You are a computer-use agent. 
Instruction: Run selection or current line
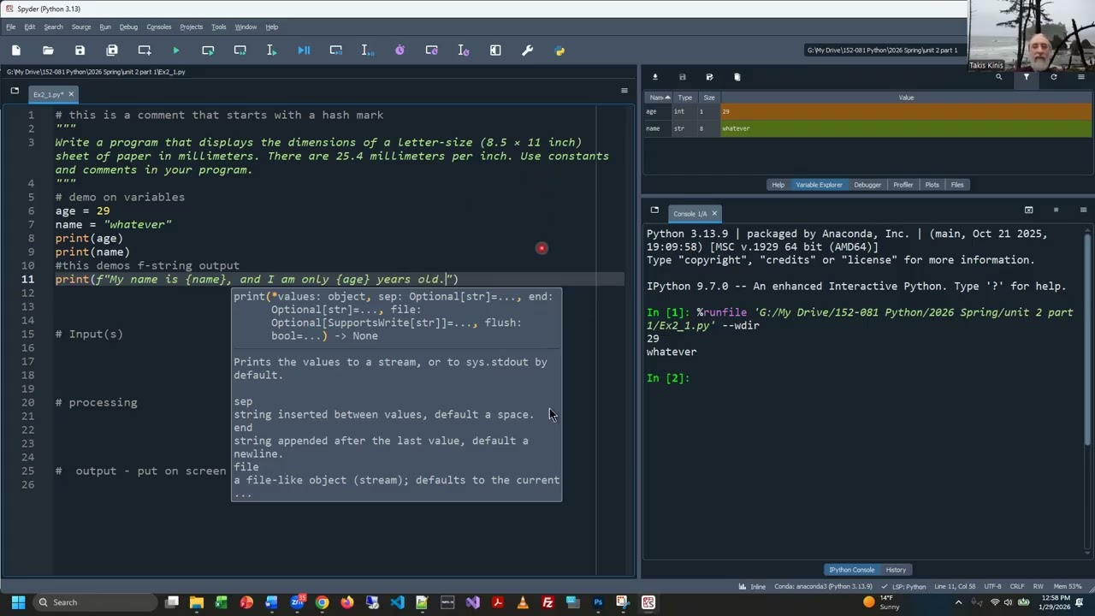[272, 50]
